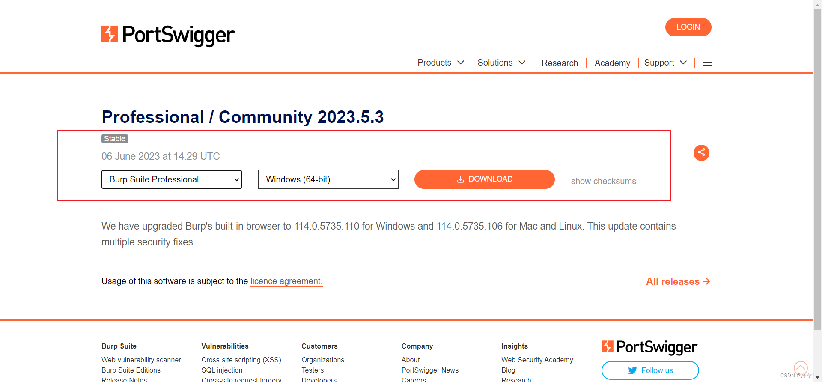The image size is (822, 382).
Task: Open the Burp Suite Professional edition dropdown
Action: (x=172, y=179)
